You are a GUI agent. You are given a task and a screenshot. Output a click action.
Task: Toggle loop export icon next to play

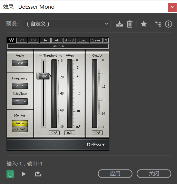pos(38,174)
